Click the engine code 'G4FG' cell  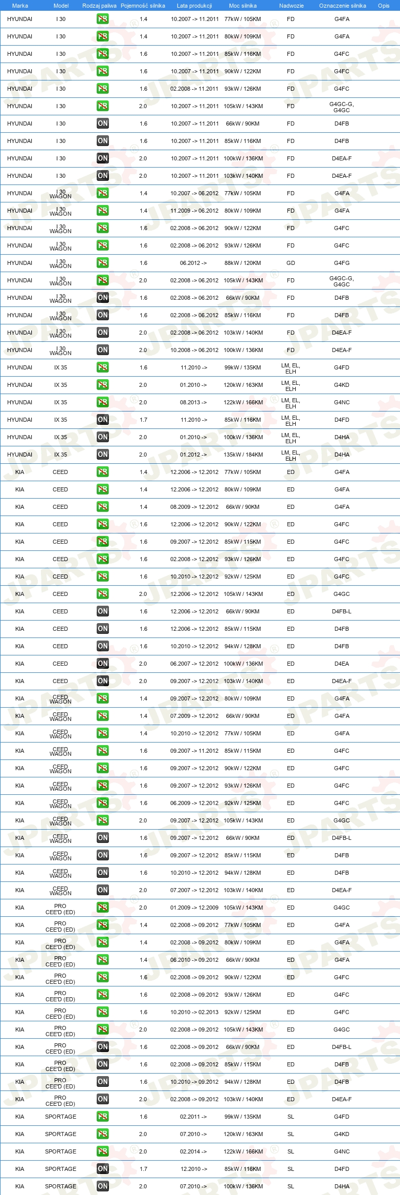(342, 263)
